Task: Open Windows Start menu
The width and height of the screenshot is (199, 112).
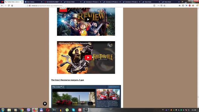Action: [3, 110]
